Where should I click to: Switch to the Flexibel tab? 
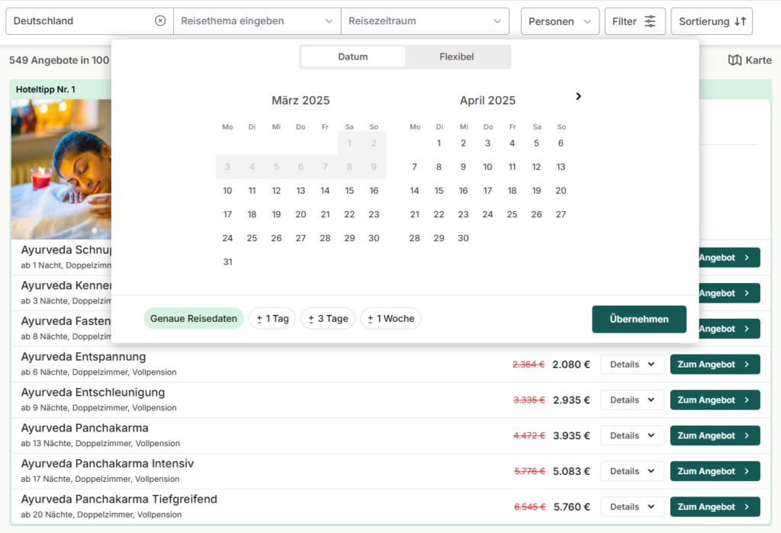pyautogui.click(x=457, y=57)
